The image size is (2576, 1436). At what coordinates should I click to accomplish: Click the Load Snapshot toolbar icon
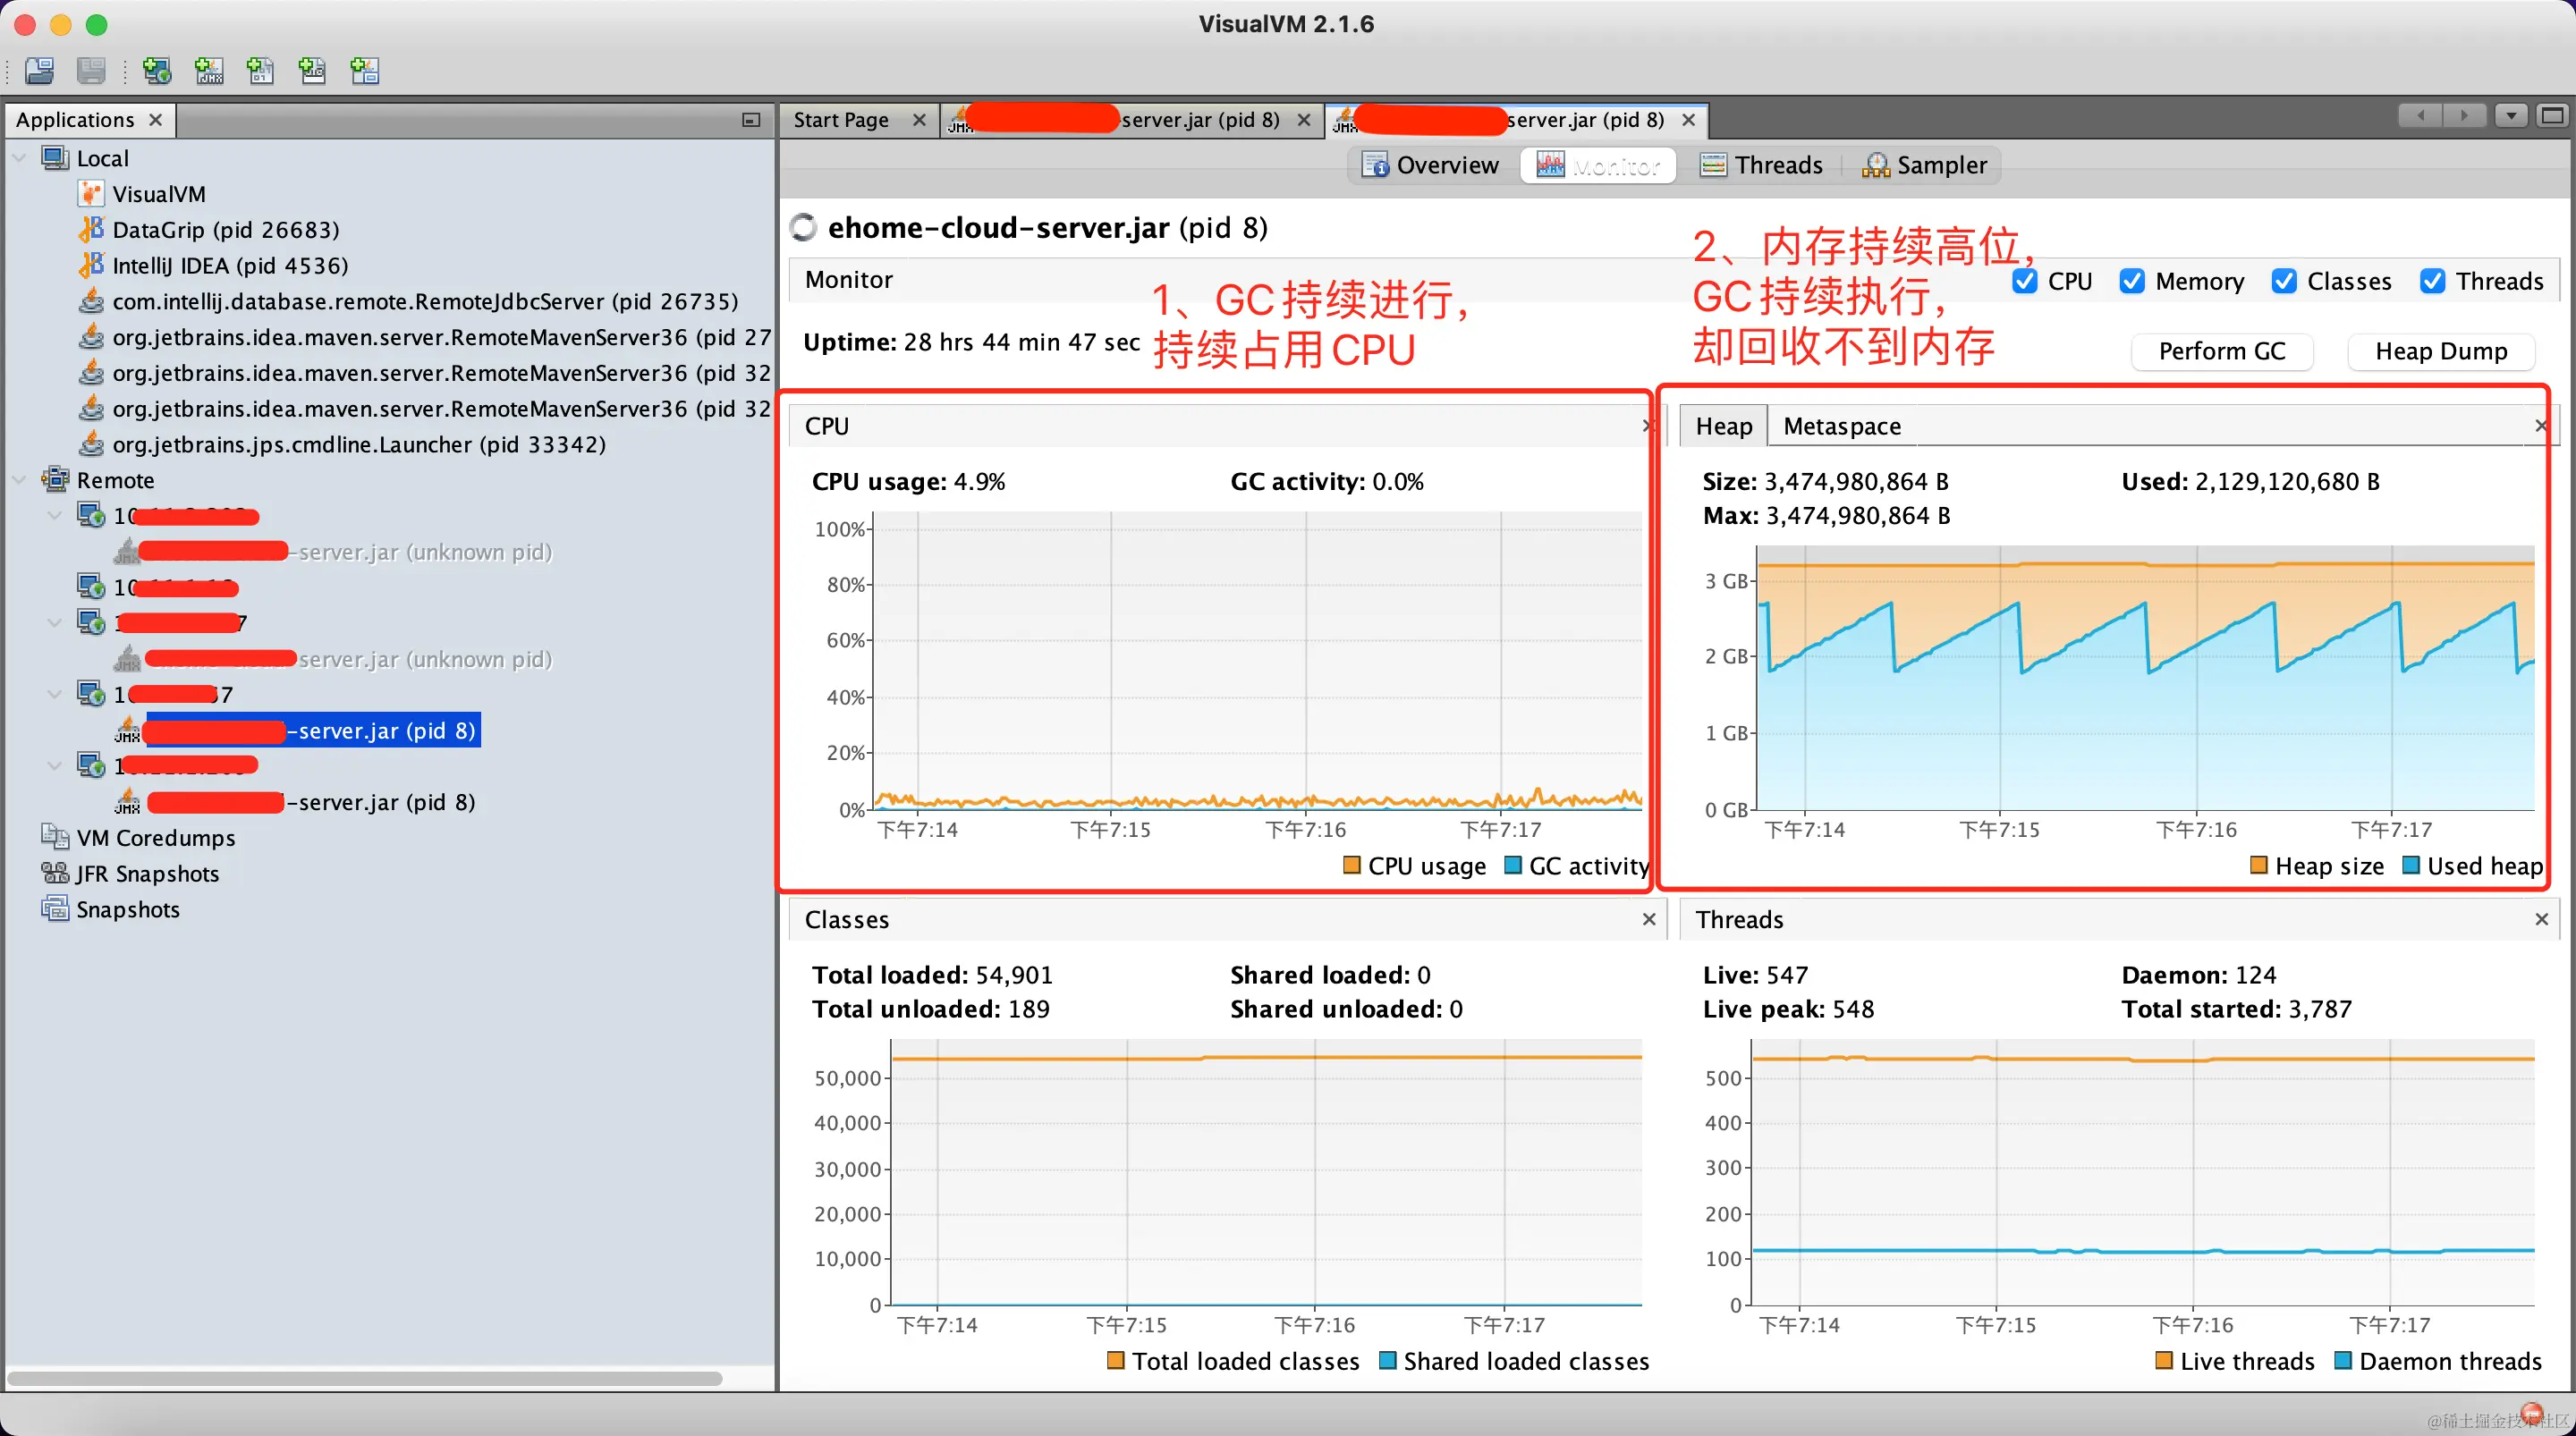40,71
